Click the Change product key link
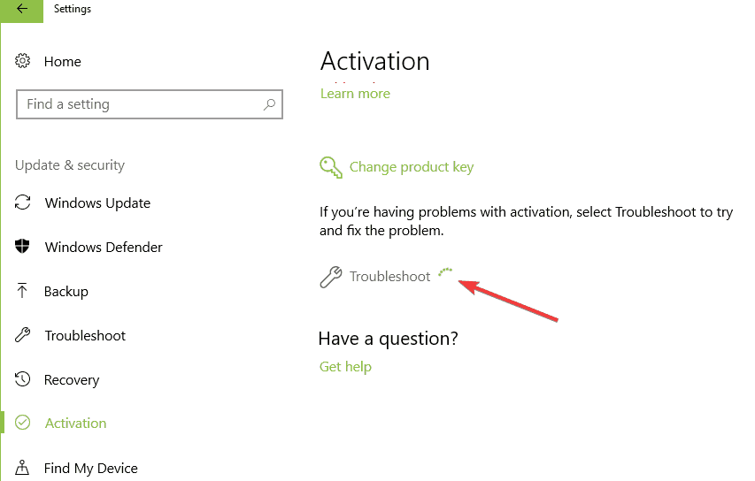 (412, 167)
